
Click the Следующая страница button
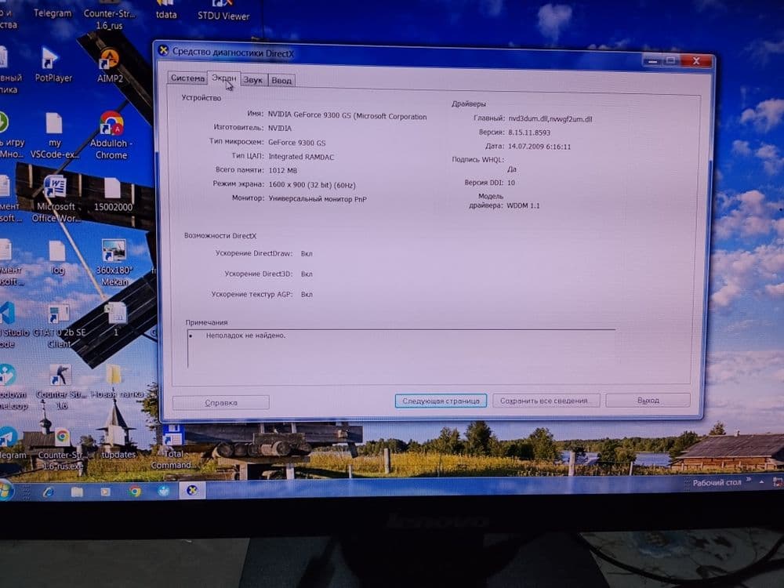click(x=441, y=401)
